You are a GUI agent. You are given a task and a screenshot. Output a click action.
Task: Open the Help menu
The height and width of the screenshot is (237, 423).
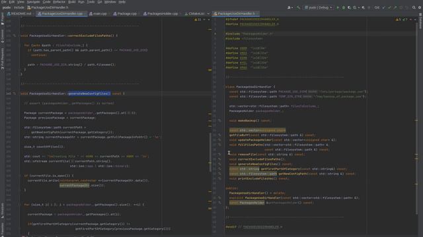(x=122, y=2)
